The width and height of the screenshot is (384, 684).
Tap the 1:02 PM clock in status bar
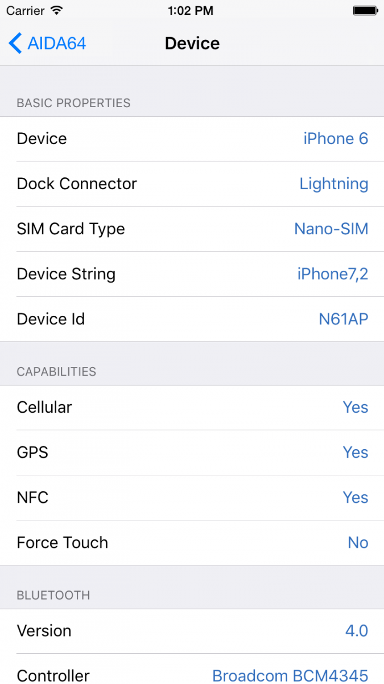click(191, 10)
